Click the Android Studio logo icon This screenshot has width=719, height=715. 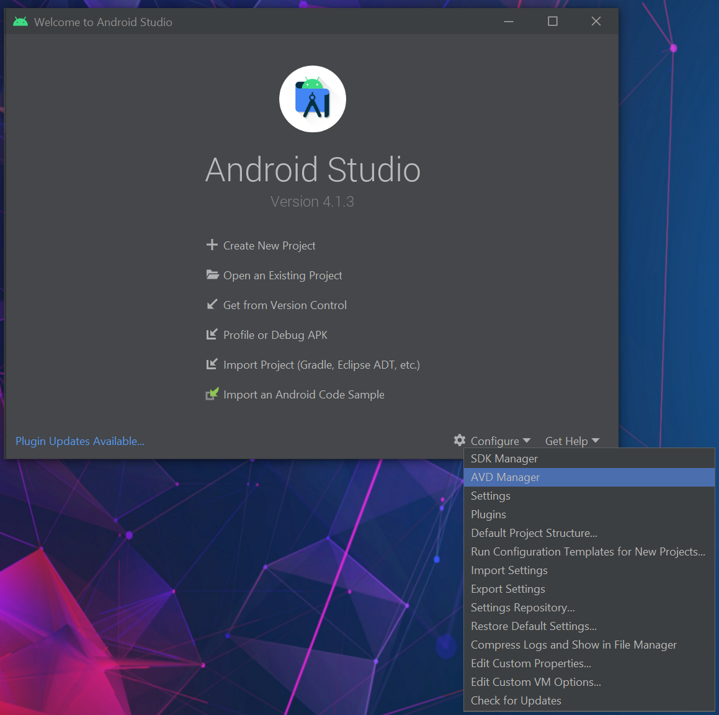point(313,99)
